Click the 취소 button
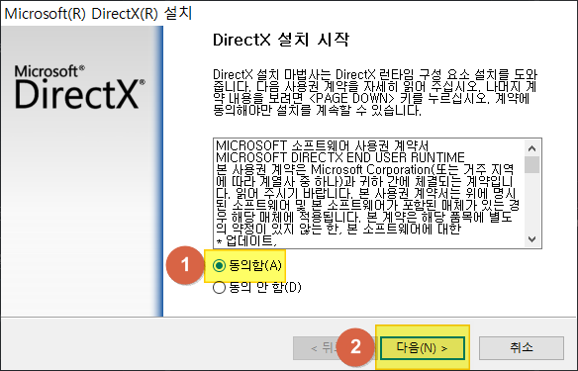 [x=522, y=347]
